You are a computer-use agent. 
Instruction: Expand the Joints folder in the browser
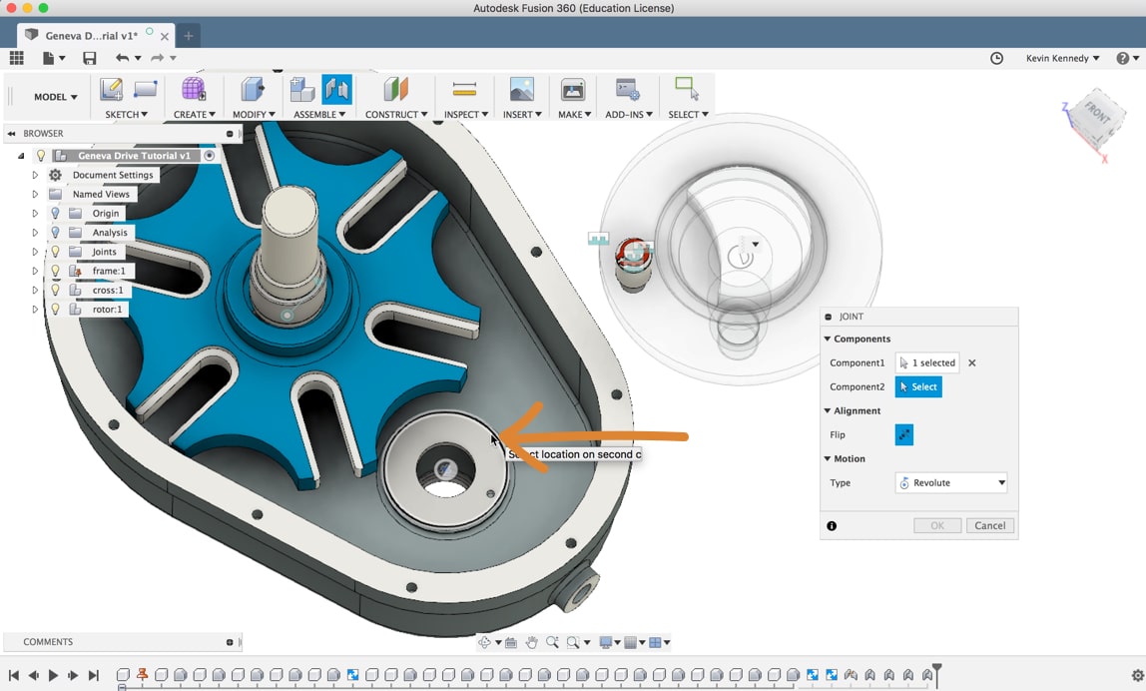(34, 251)
